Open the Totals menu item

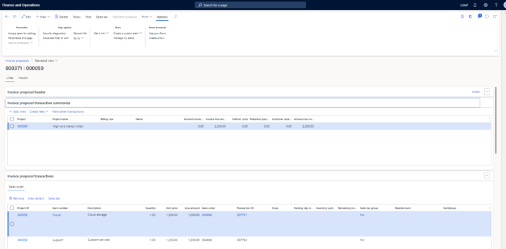76,16
